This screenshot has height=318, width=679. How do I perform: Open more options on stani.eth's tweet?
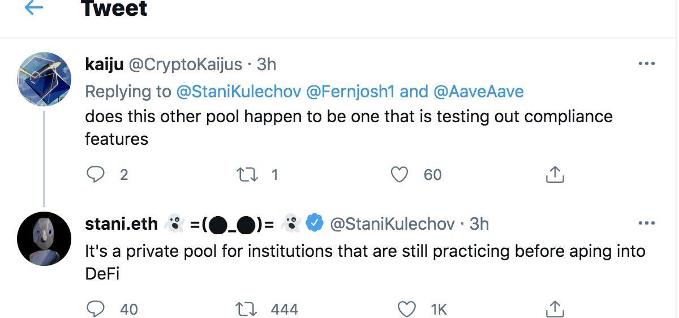click(646, 224)
